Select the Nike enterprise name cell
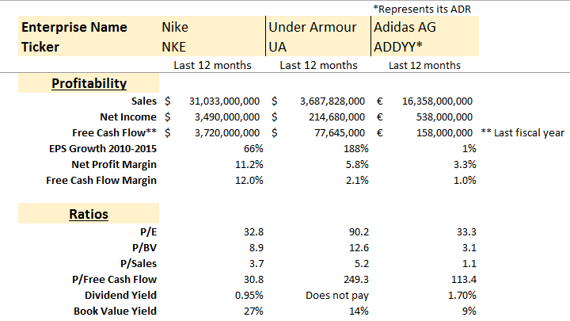The height and width of the screenshot is (321, 570). (175, 27)
